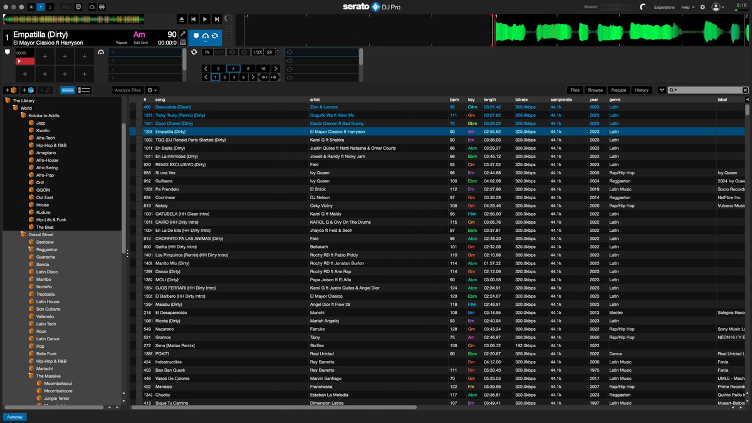752x423 pixels.
Task: Open the edit track tag pencil icon
Action: (182, 34)
